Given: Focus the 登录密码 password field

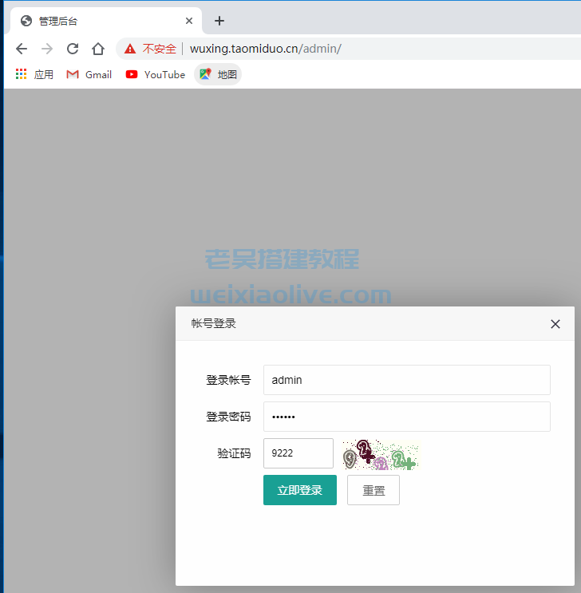Looking at the screenshot, I should pyautogui.click(x=407, y=417).
